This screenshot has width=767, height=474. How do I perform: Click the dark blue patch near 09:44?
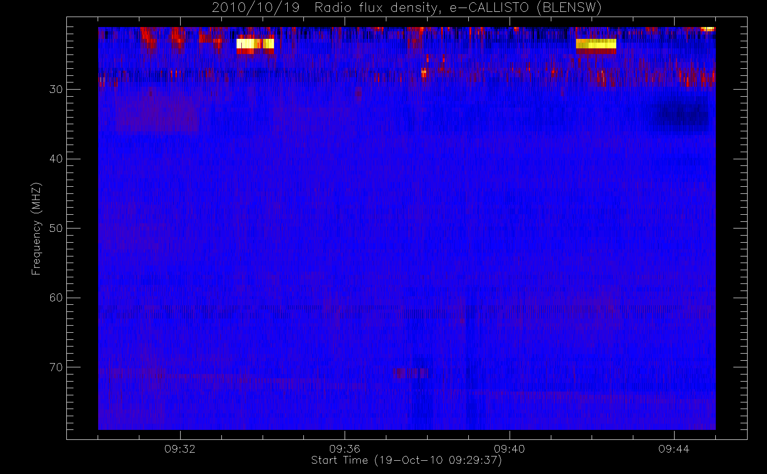679,115
